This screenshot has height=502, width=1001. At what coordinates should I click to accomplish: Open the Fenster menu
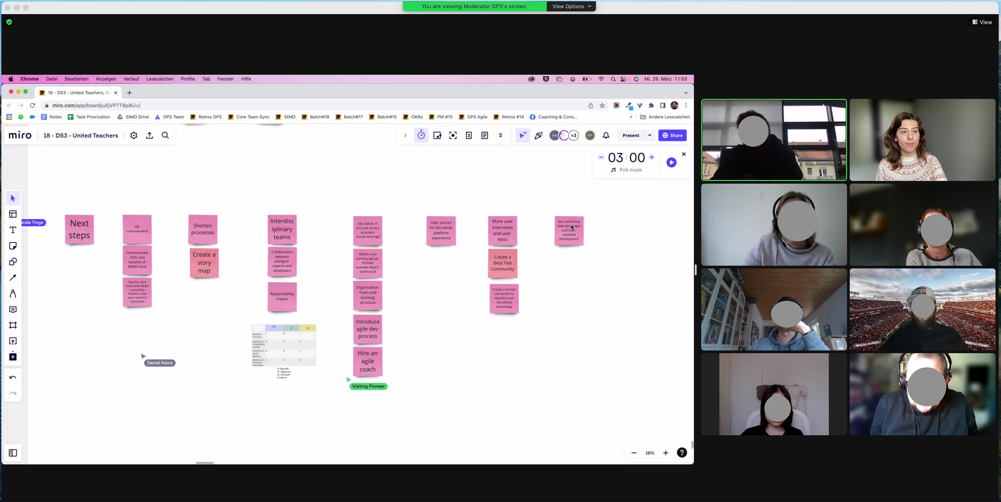pos(225,79)
